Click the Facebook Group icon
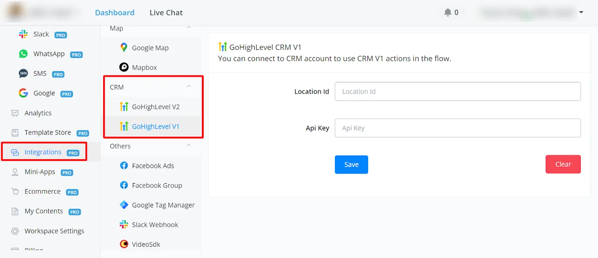Screen dimensions: 598x258 [124, 185]
